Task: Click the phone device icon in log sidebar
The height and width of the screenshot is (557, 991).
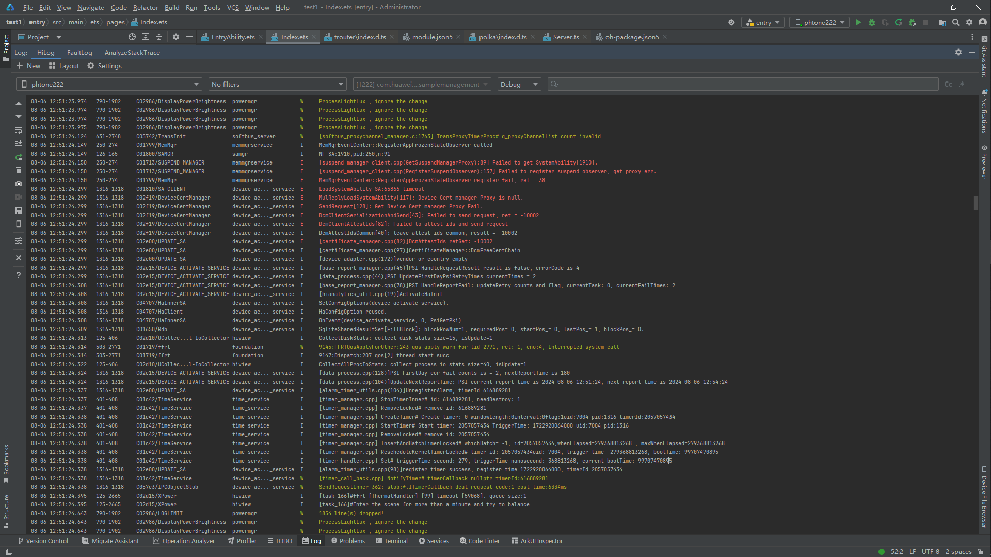Action: coord(19,224)
